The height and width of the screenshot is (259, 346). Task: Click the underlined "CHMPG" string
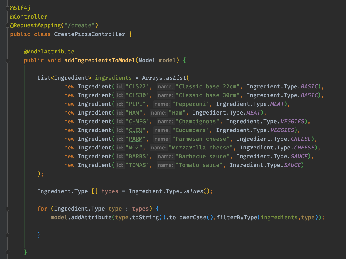[x=137, y=122]
